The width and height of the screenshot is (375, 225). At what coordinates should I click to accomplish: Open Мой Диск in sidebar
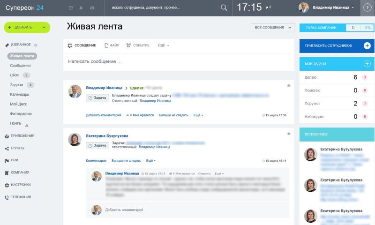(18, 104)
